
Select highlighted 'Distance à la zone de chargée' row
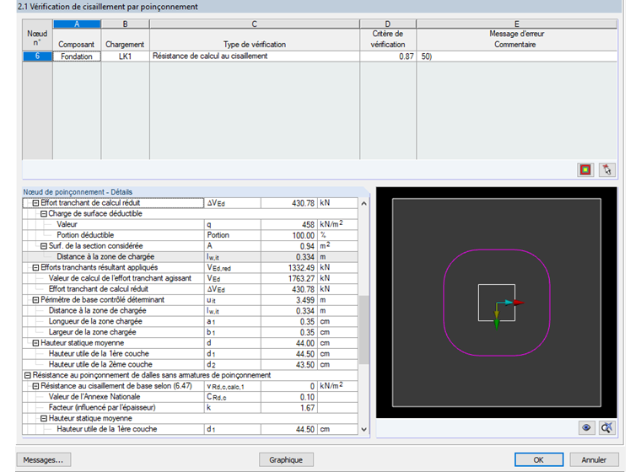tap(190, 256)
